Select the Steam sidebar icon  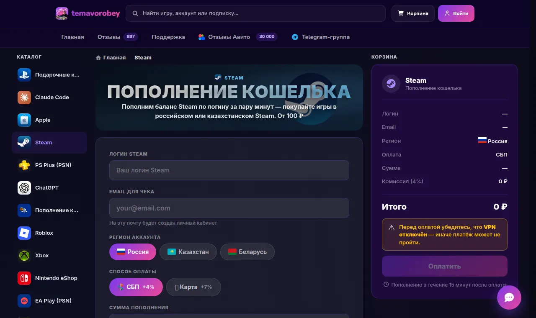24,142
